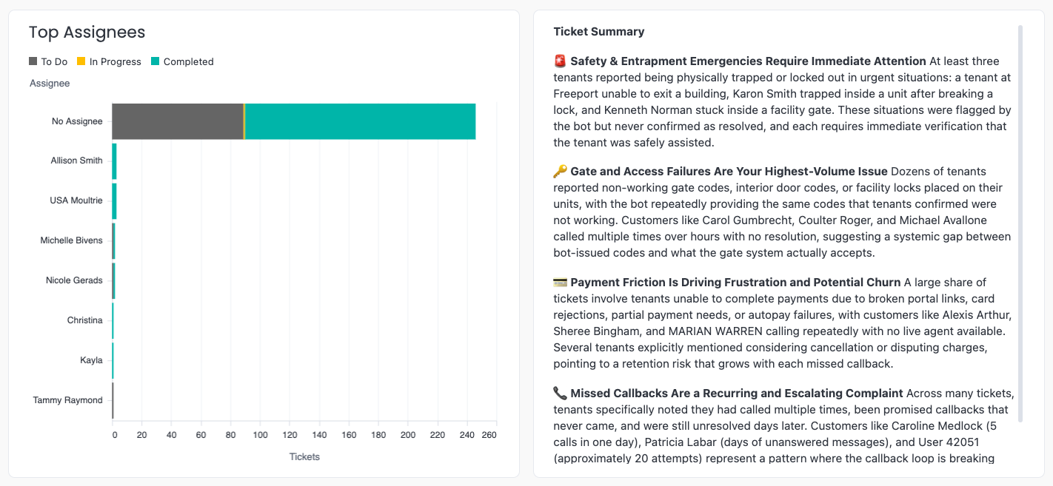
Task: Click the Michelle Bivens assignee label
Action: (x=71, y=240)
